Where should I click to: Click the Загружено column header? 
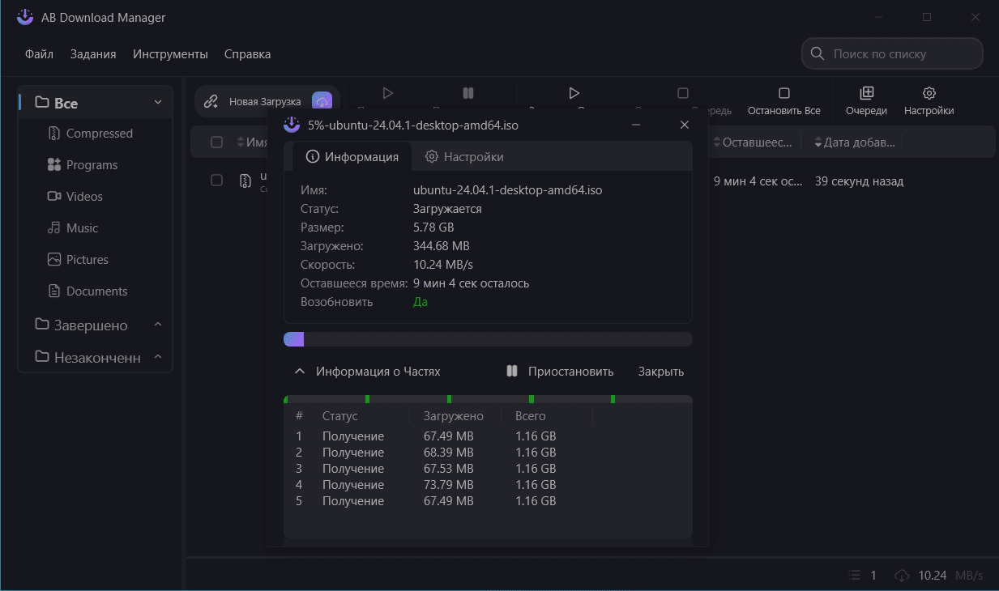point(454,416)
